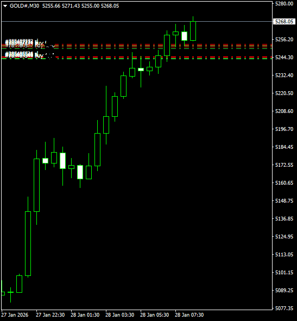Click the 5136.85 price axis label
297x321 pixels.
[x=284, y=219]
